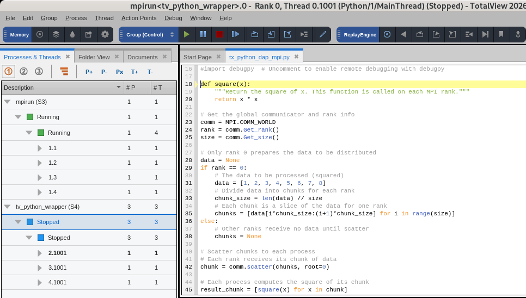Viewport: 526px width, 298px height.
Task: Open the Group (Control) focus dropdown
Action: [x=149, y=34]
